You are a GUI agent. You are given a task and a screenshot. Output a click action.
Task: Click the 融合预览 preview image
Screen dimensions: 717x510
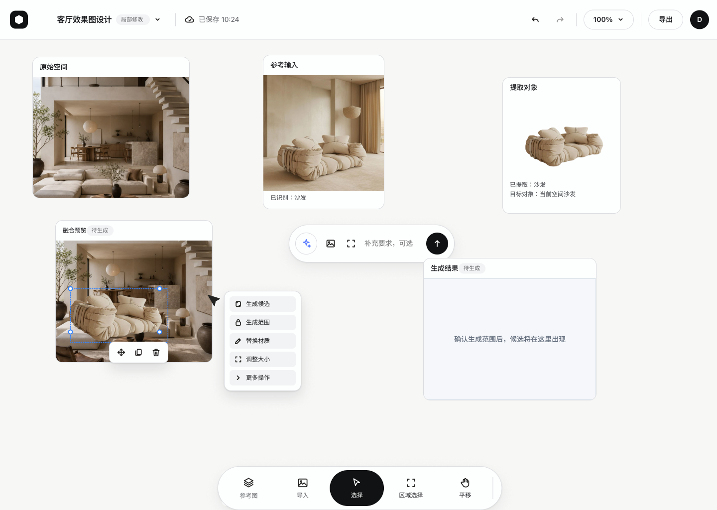tap(134, 301)
